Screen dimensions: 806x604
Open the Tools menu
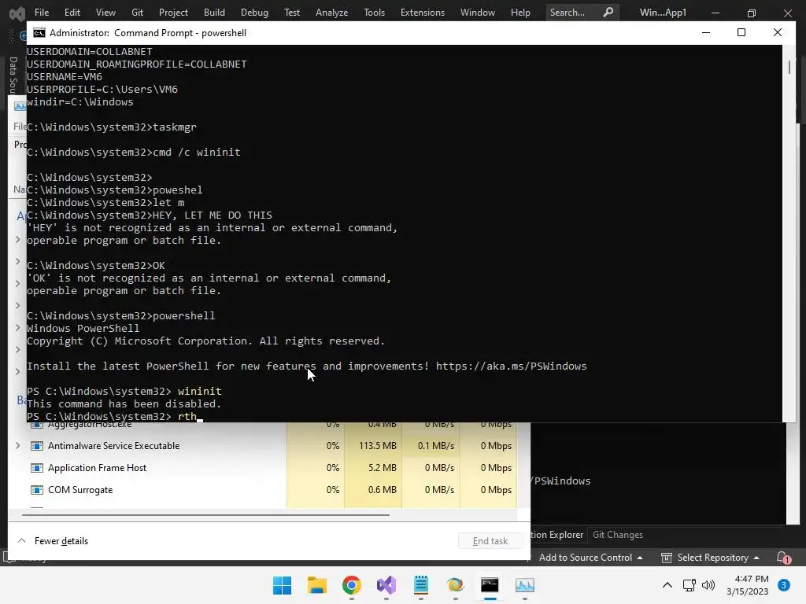point(374,13)
